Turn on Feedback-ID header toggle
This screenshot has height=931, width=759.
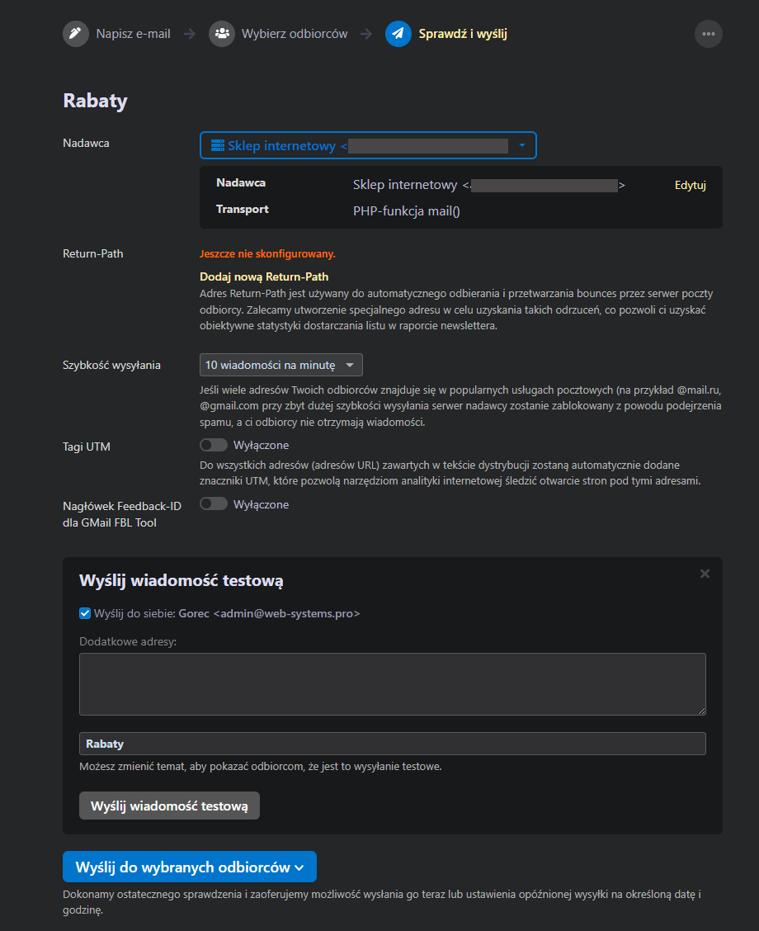coord(214,504)
